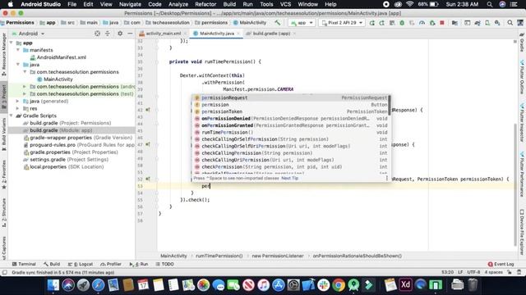This screenshot has width=526, height=295.
Task: Open the Event Log button
Action: tap(501, 264)
